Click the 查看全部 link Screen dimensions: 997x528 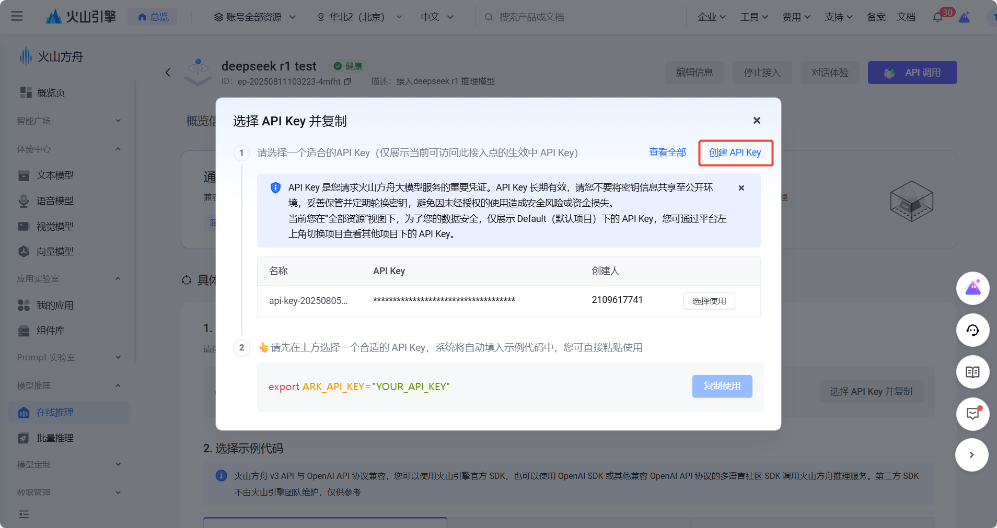coord(667,152)
